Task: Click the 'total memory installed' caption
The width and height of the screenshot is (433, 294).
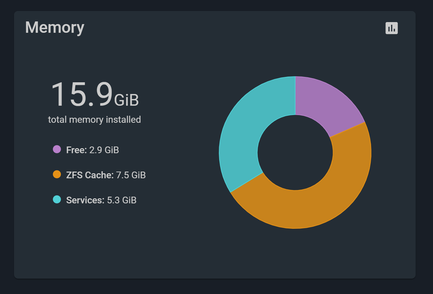Action: (x=94, y=119)
